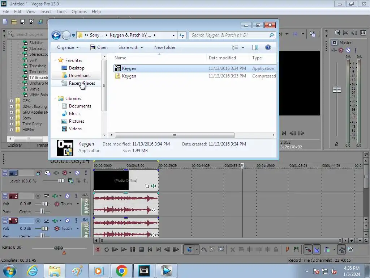
Task: Select the Zoom Edit tool
Action: pyautogui.click(x=221, y=249)
